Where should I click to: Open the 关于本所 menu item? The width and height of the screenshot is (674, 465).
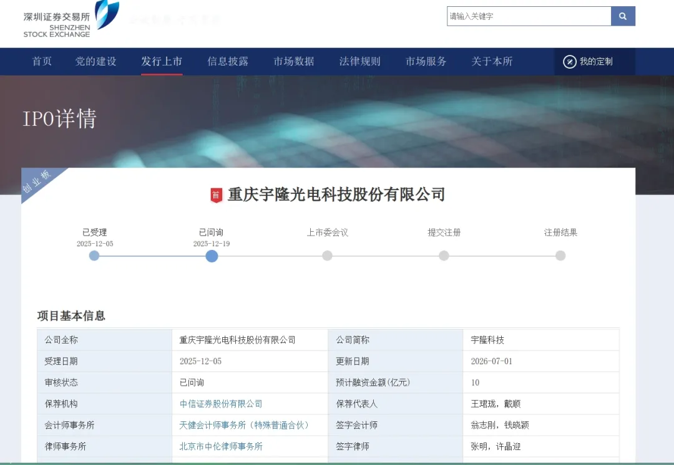coord(492,62)
